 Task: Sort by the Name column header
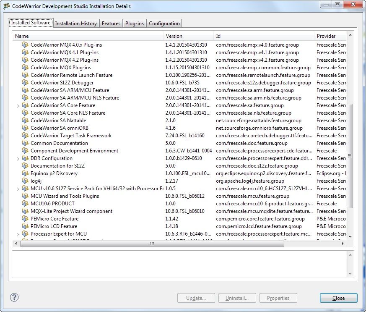point(88,36)
